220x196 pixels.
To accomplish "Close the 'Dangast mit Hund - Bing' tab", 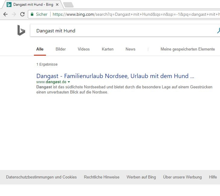I will (x=57, y=5).
